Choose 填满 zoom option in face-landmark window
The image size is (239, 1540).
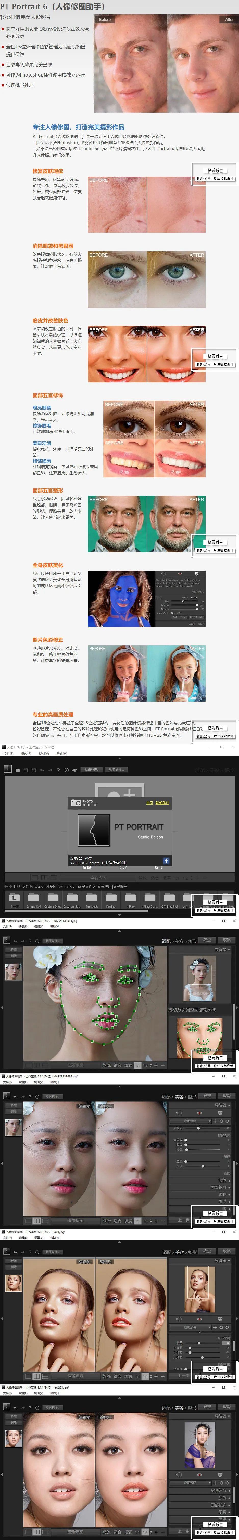pos(128,1065)
